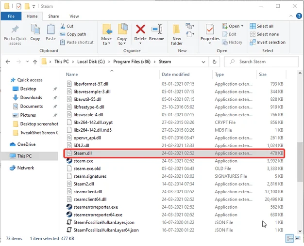Viewport: 304px width, 246px height.
Task: Switch to the View ribbon tab
Action: pyautogui.click(x=74, y=16)
